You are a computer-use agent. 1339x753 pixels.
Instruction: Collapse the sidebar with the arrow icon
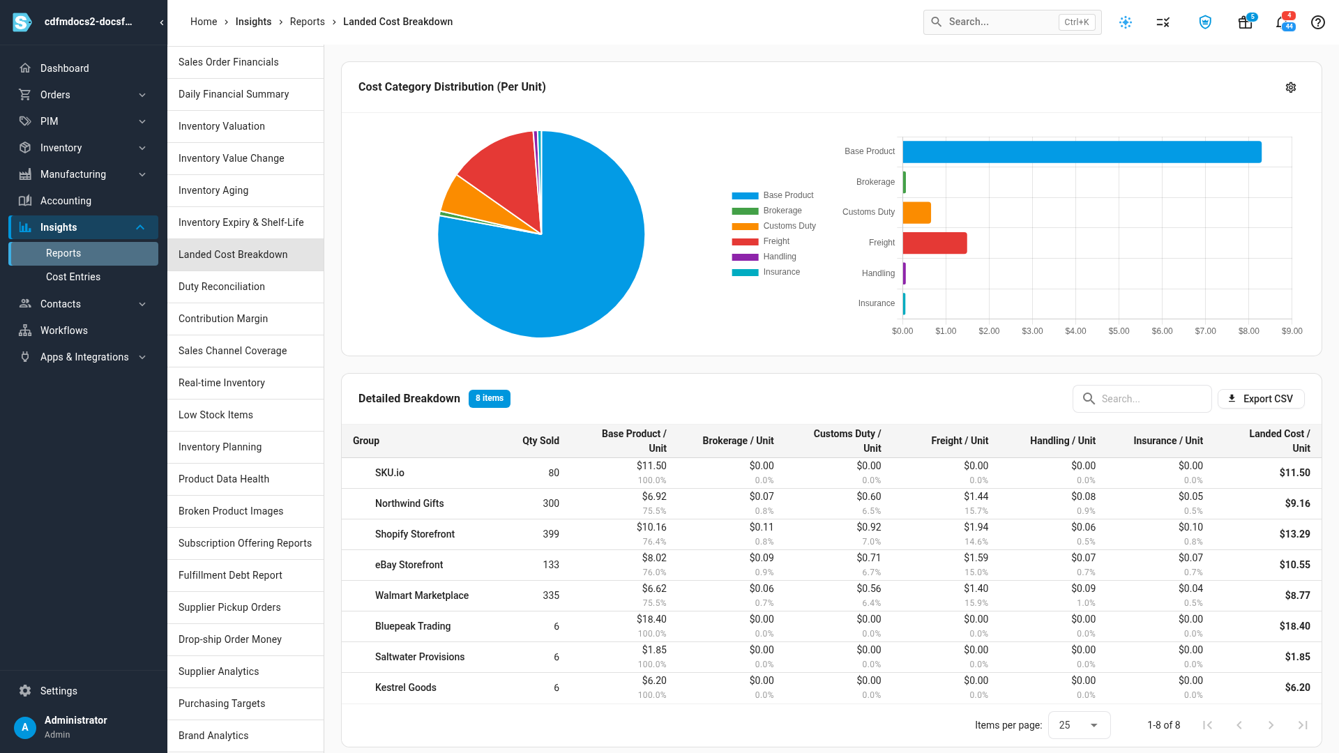(x=162, y=22)
